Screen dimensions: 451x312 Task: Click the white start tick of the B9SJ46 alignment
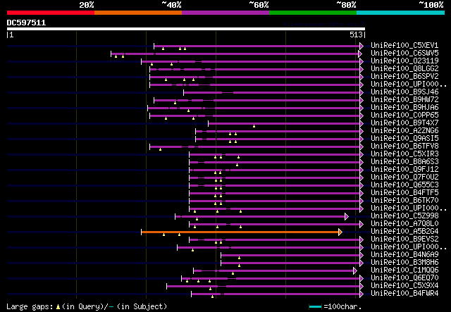pyautogui.click(x=183, y=92)
